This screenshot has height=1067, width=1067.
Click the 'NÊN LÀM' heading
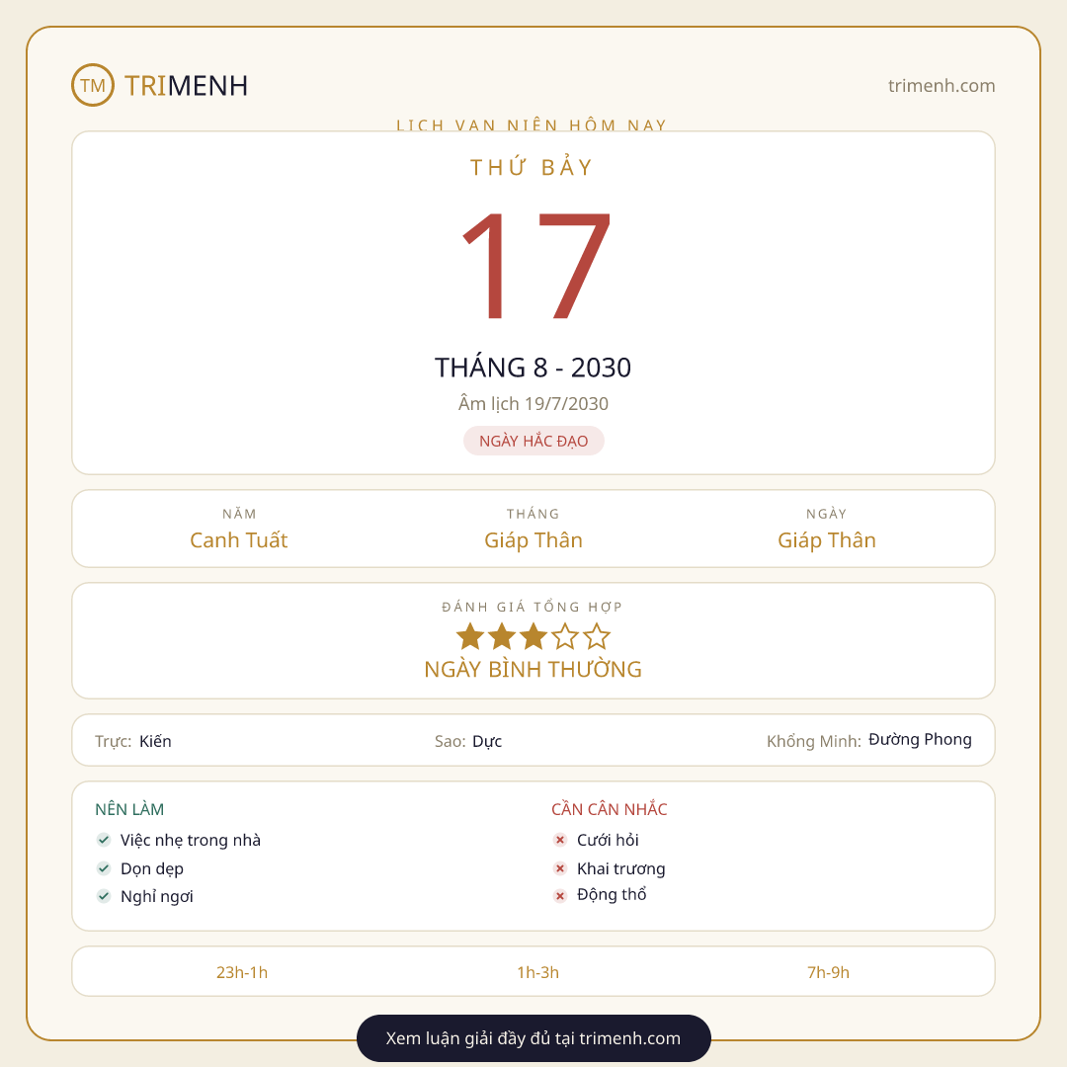(129, 809)
